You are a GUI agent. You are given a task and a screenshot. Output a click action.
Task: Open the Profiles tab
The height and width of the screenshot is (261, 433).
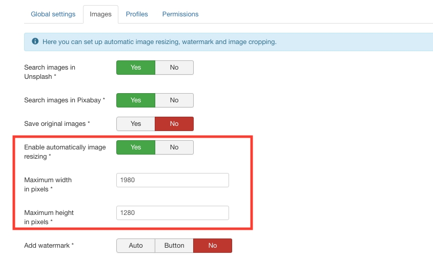pyautogui.click(x=137, y=14)
